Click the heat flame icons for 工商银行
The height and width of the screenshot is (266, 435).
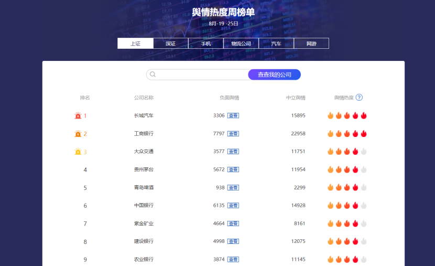coord(347,134)
